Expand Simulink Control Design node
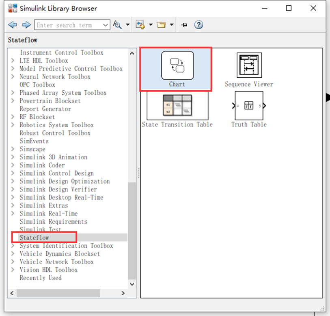This screenshot has width=330, height=316. (x=13, y=173)
